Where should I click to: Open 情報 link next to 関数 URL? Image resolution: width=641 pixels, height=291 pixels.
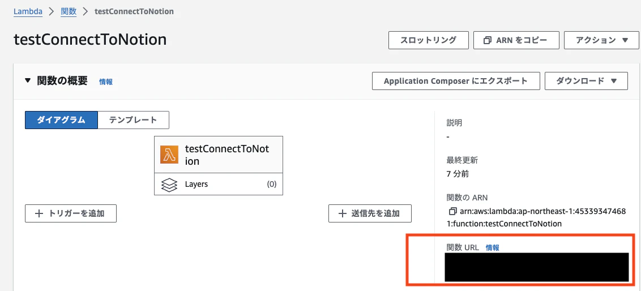pyautogui.click(x=492, y=247)
